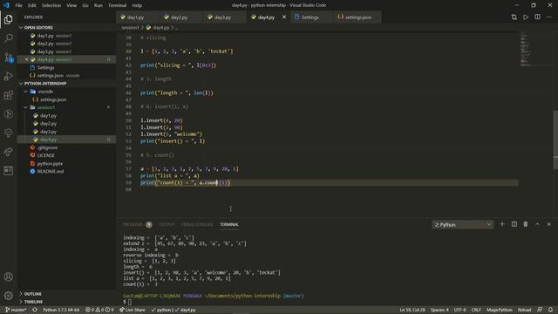Open the Help menu
The width and height of the screenshot is (558, 314).
137,5
